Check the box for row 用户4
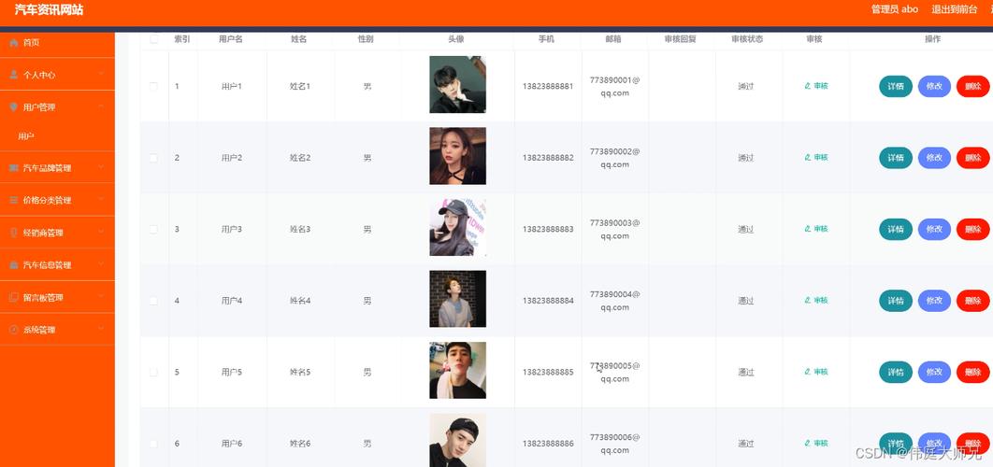The image size is (993, 467). [154, 301]
